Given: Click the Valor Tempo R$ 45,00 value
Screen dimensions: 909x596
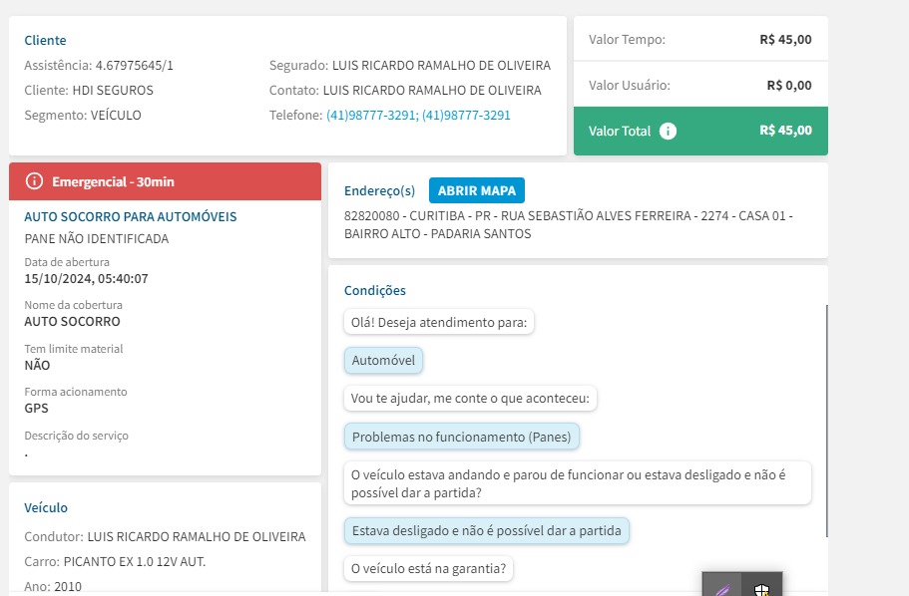Looking at the screenshot, I should pyautogui.click(x=785, y=40).
